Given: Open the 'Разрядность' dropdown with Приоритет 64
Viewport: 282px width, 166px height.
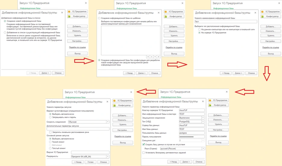Looking at the screenshot, I should (108, 156).
